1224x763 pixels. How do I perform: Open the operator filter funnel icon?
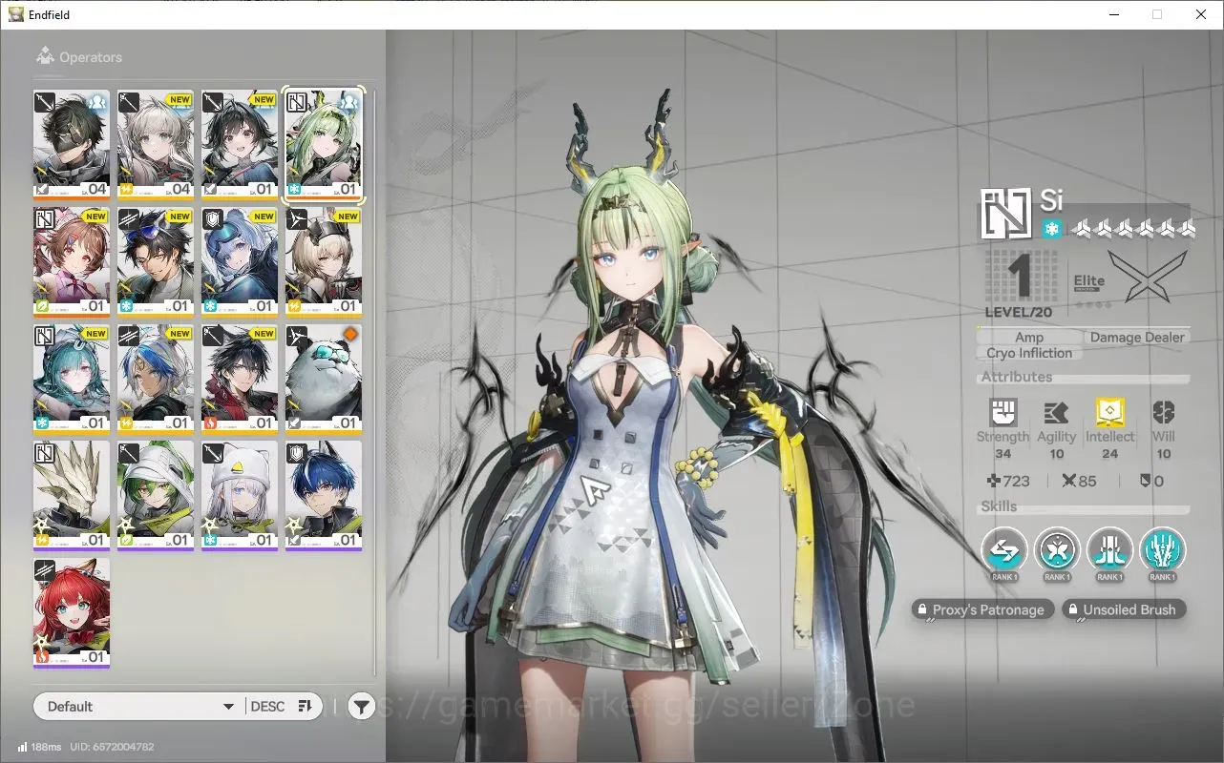(x=361, y=707)
